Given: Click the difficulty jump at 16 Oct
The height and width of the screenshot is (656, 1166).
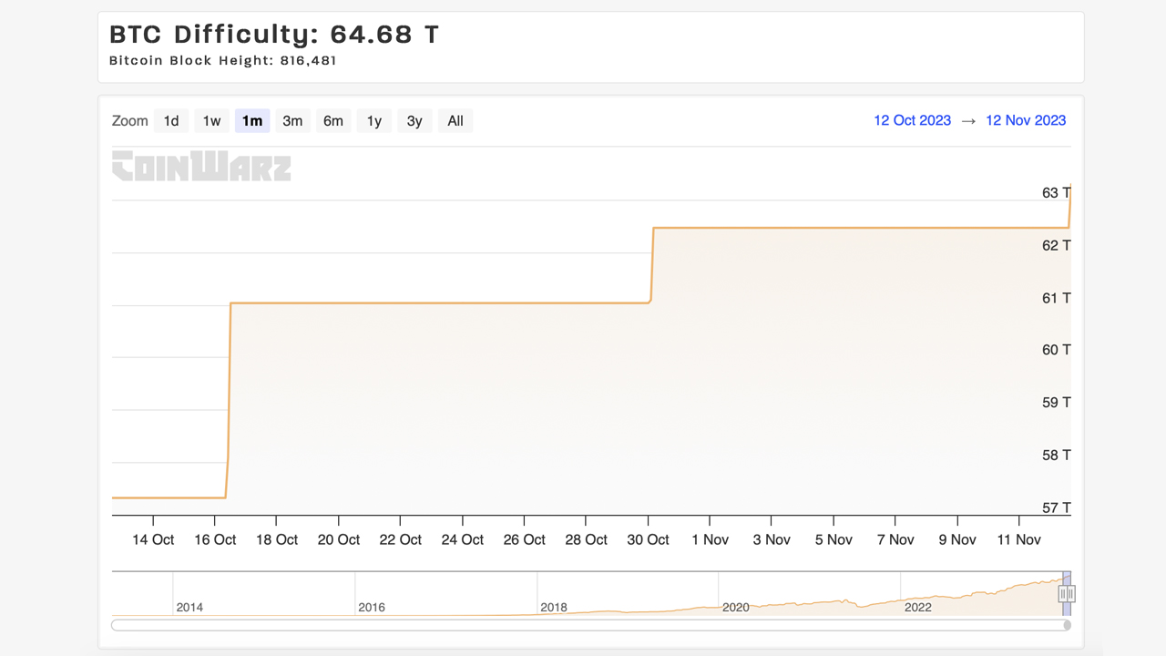Looking at the screenshot, I should click(229, 401).
